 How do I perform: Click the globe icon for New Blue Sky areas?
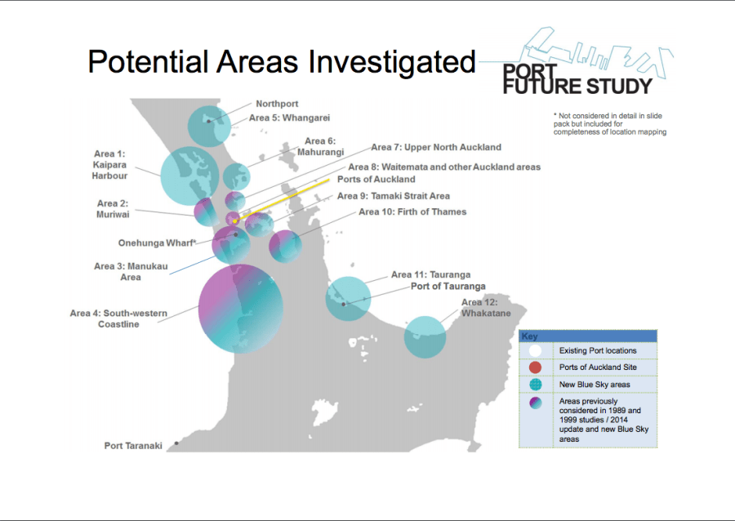point(535,384)
